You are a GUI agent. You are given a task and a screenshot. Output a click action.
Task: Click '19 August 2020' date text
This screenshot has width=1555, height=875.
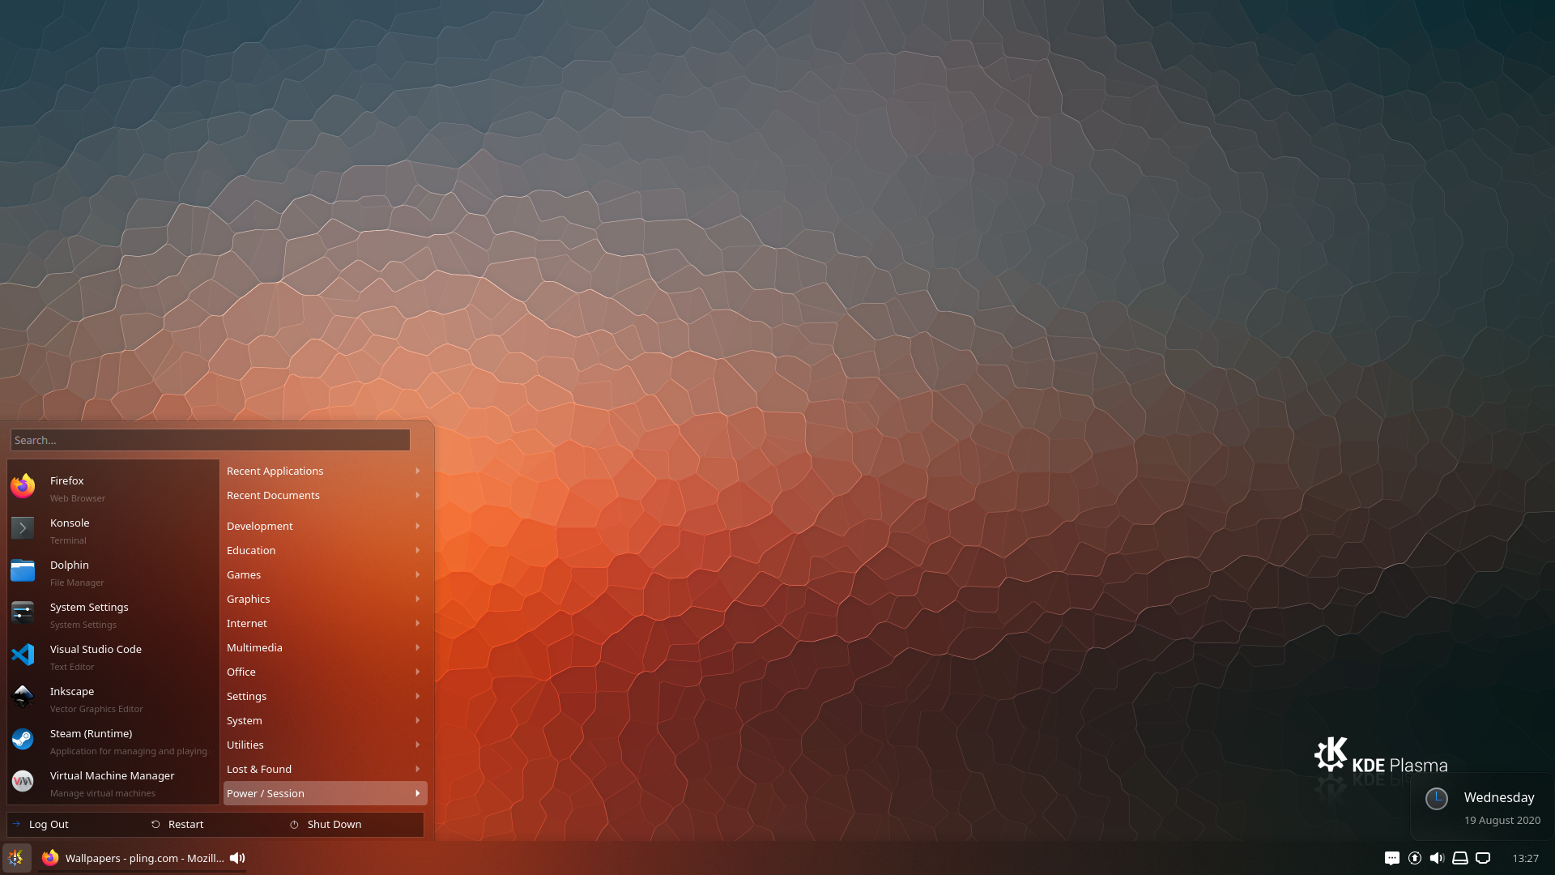(x=1502, y=820)
